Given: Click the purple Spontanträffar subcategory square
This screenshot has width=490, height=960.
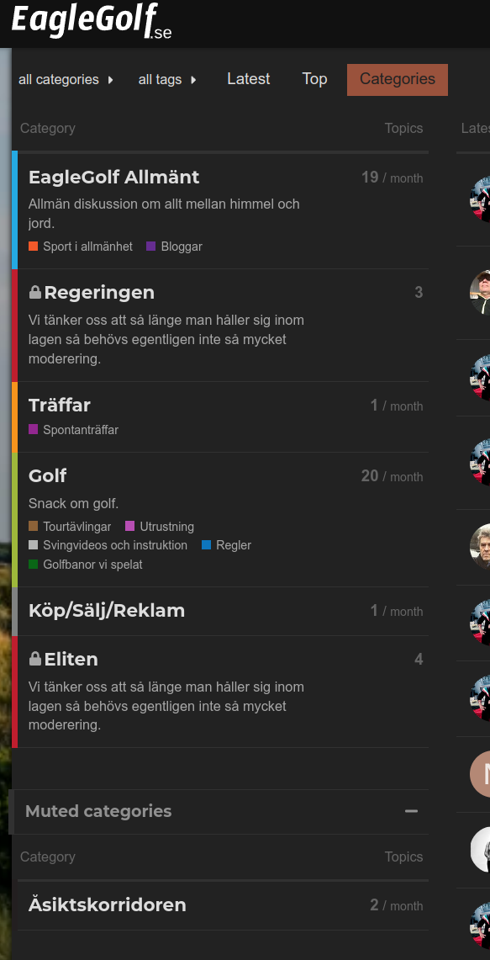Looking at the screenshot, I should click(33, 430).
